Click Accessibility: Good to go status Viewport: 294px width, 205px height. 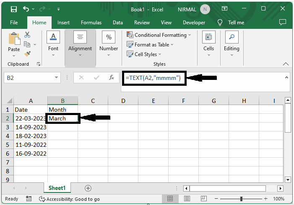(x=69, y=199)
